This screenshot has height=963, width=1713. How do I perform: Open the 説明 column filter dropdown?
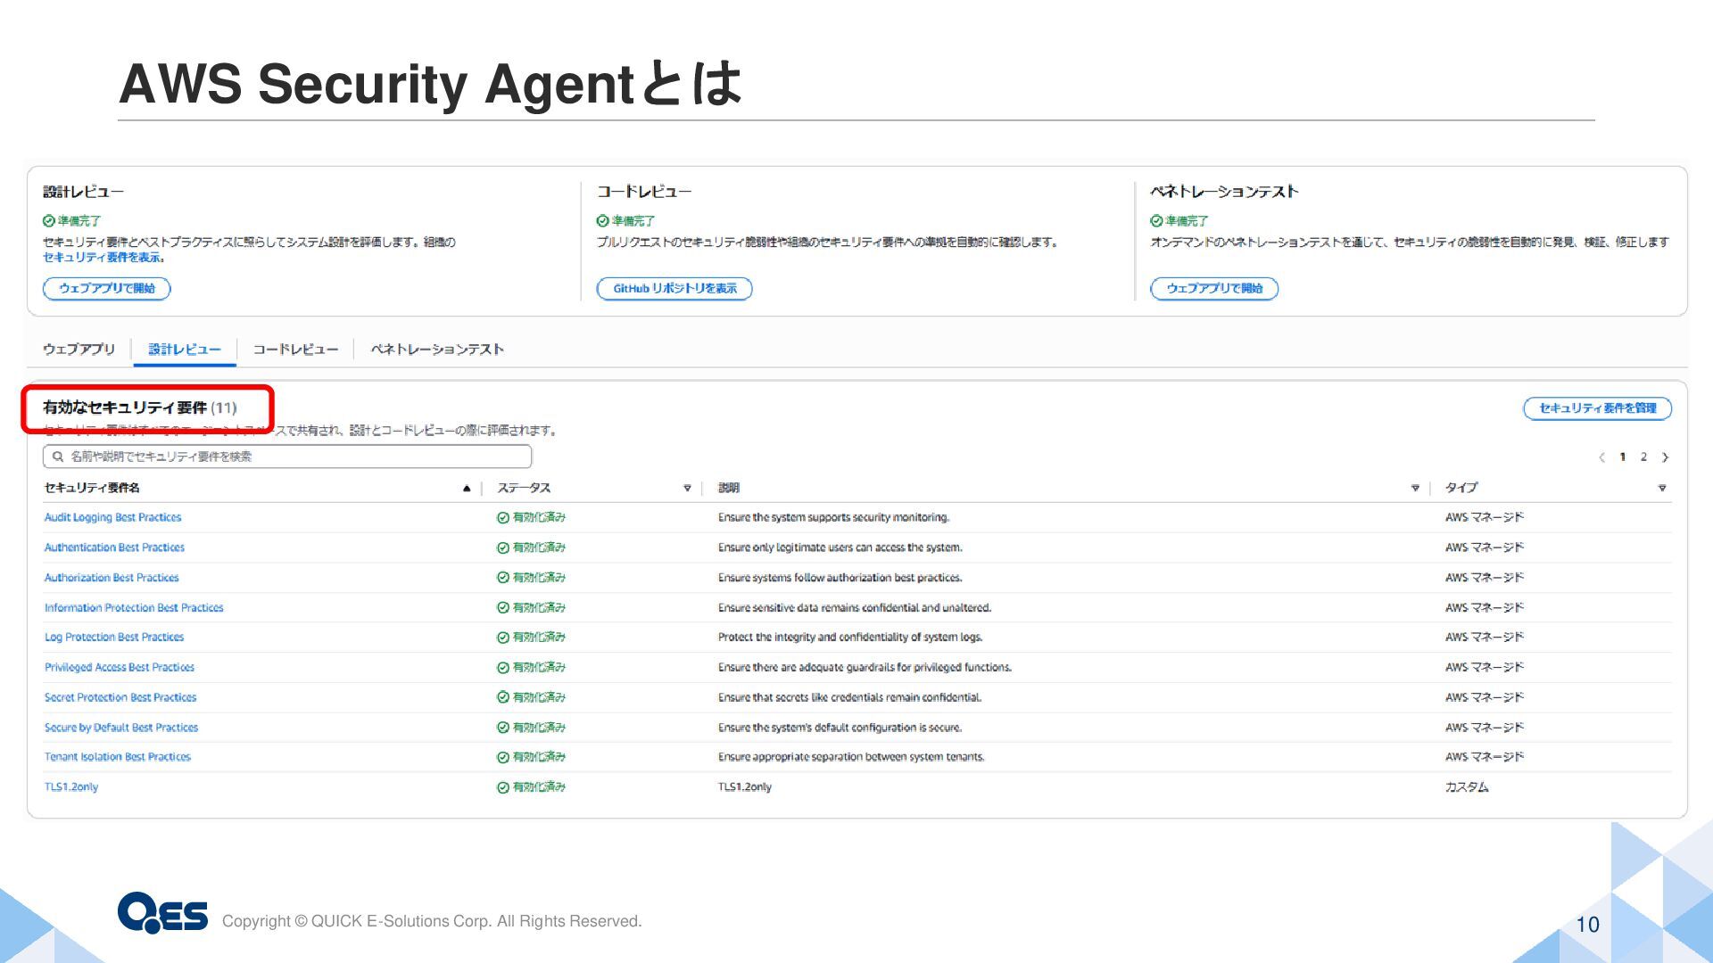(x=1415, y=488)
